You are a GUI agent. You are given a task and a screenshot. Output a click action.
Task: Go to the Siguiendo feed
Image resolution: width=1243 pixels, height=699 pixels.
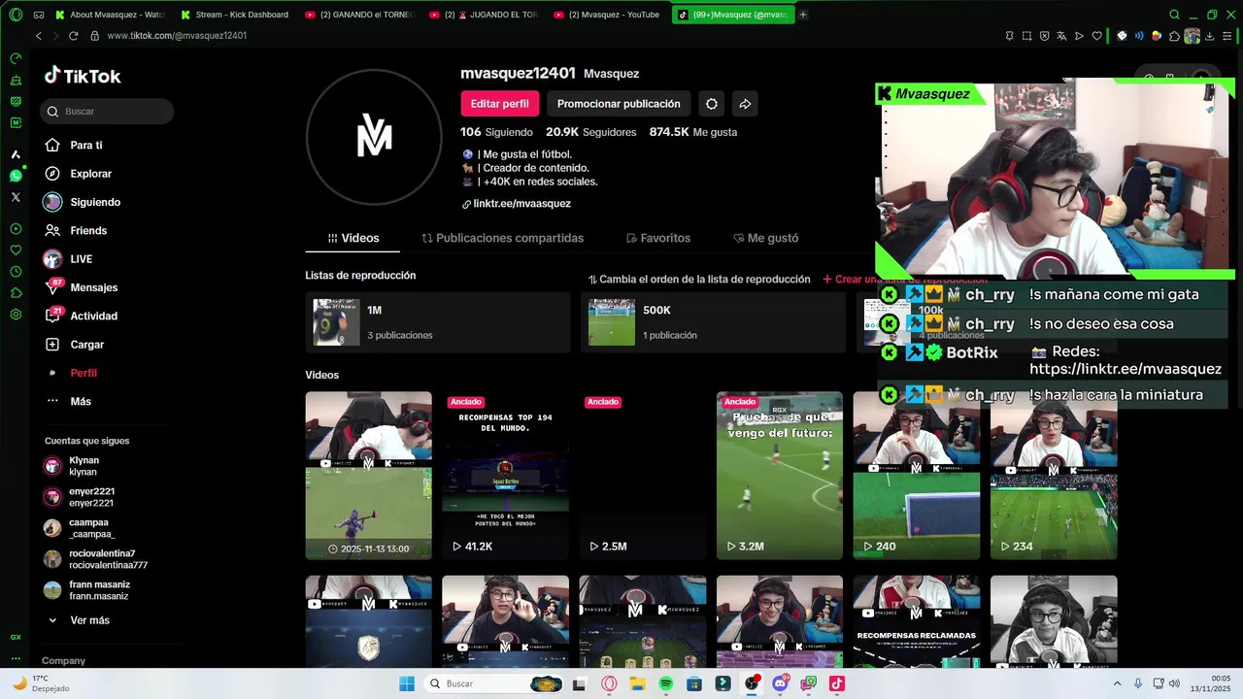(x=82, y=202)
